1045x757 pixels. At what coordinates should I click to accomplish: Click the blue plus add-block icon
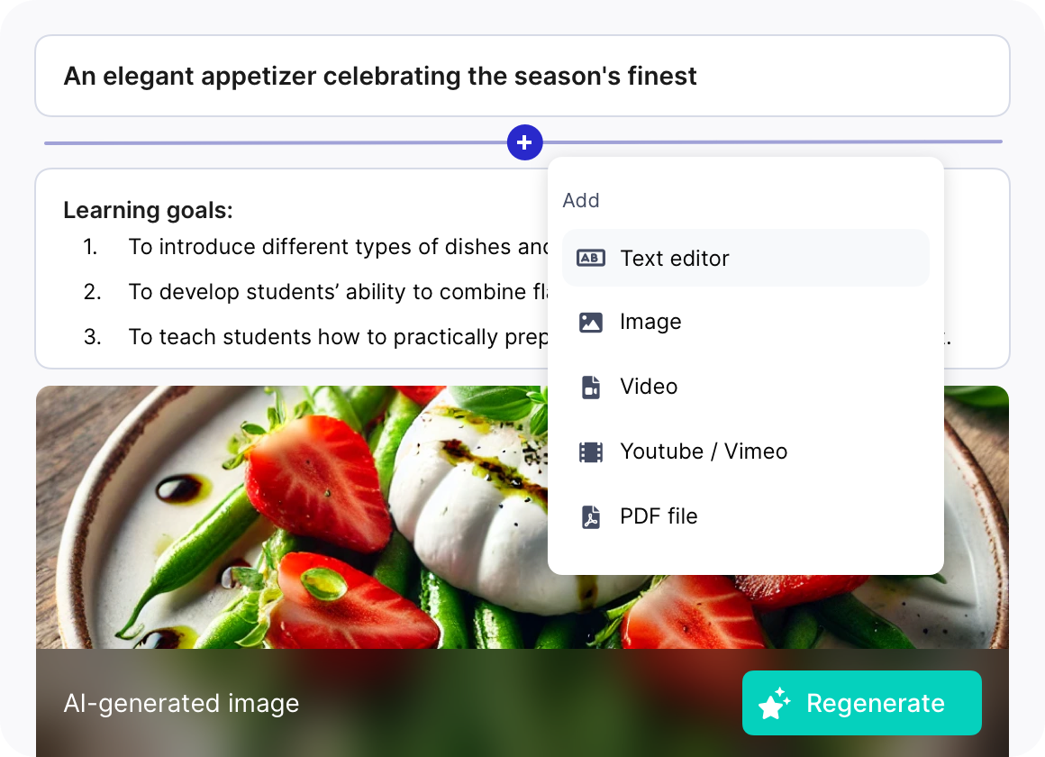coord(524,142)
